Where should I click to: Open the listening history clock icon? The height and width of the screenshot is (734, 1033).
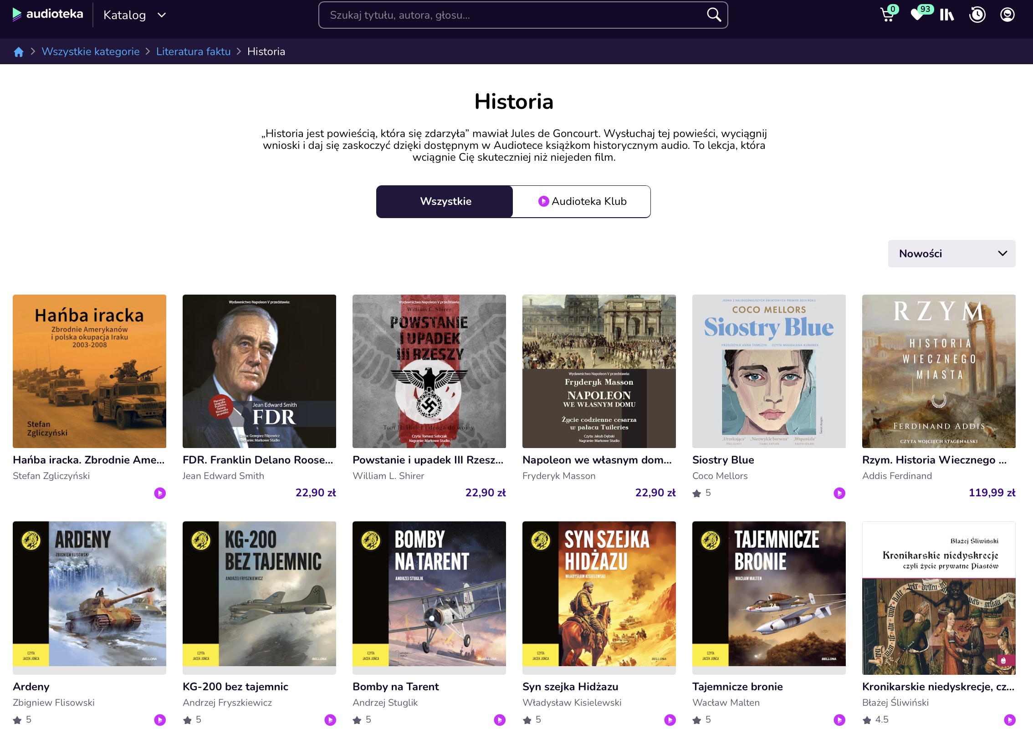977,15
